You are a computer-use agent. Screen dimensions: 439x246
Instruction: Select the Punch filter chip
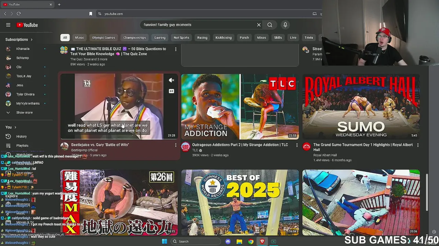point(244,38)
